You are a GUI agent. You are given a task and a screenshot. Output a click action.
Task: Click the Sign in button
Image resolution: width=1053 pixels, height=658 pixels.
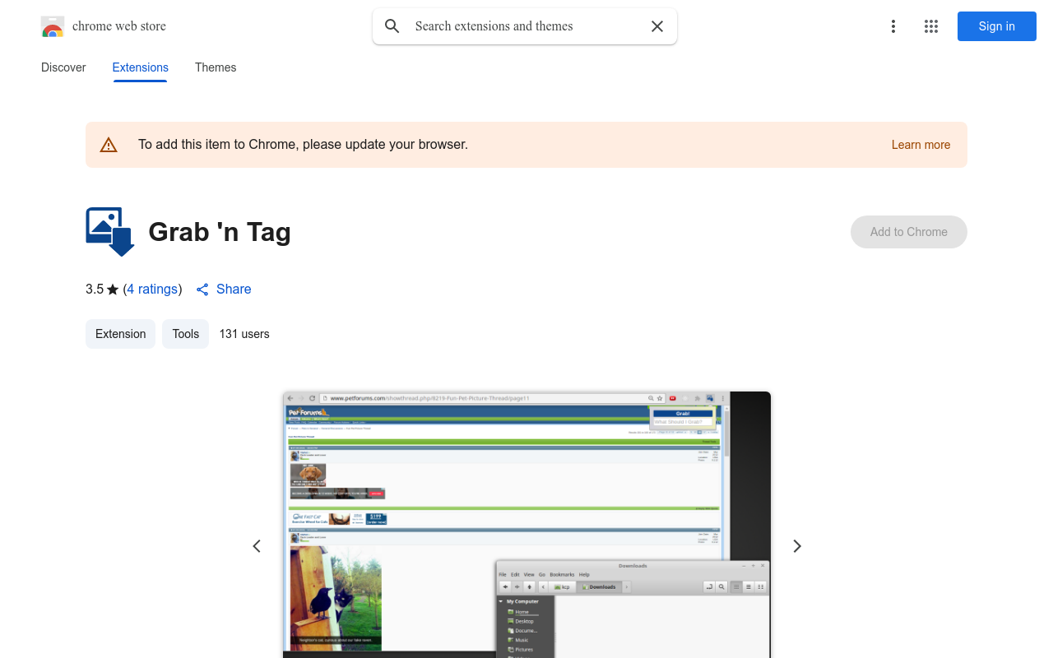997,26
